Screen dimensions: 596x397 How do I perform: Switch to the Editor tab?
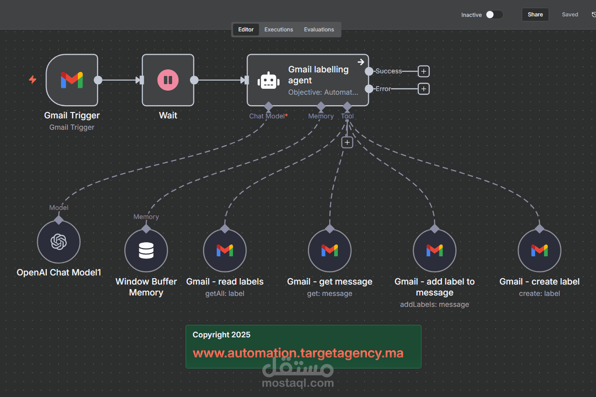point(246,30)
